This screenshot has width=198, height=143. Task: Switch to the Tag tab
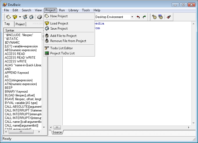[x=7, y=24]
